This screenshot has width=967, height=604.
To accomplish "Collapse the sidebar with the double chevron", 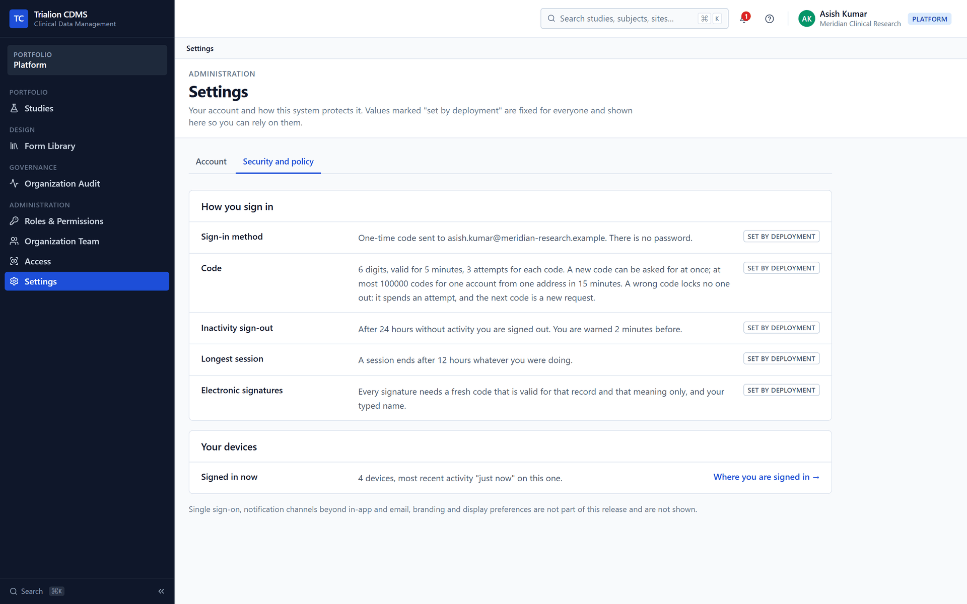I will [161, 591].
